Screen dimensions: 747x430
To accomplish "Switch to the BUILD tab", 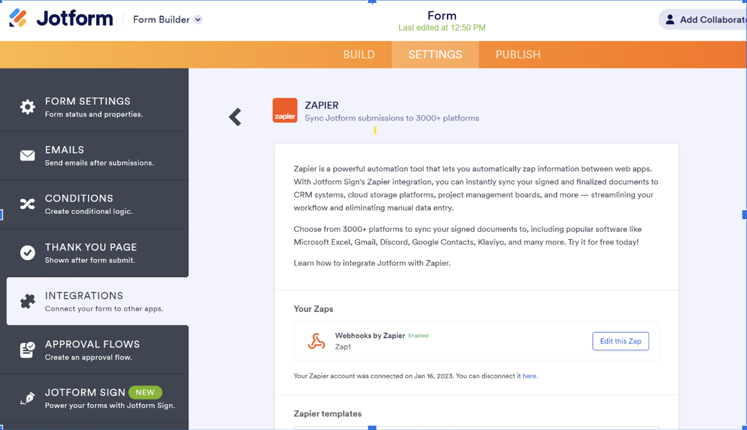I will [359, 55].
